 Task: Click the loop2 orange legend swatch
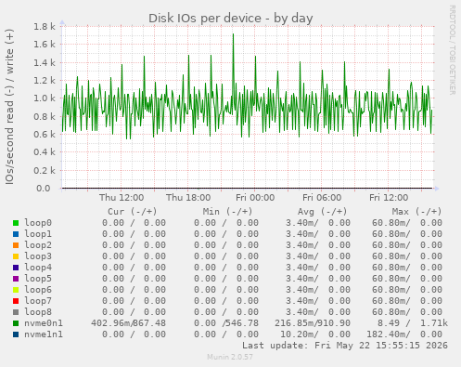click(16, 245)
